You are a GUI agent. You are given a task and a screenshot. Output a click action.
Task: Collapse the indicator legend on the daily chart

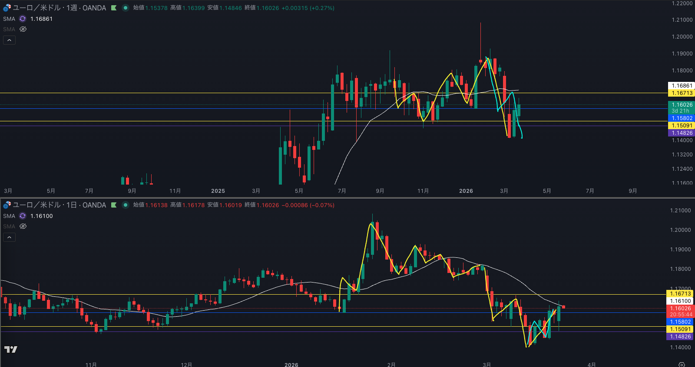tap(9, 237)
